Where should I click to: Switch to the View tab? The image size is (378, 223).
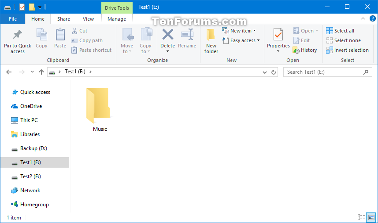pyautogui.click(x=88, y=19)
